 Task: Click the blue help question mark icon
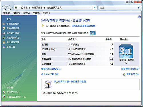click(x=140, y=17)
